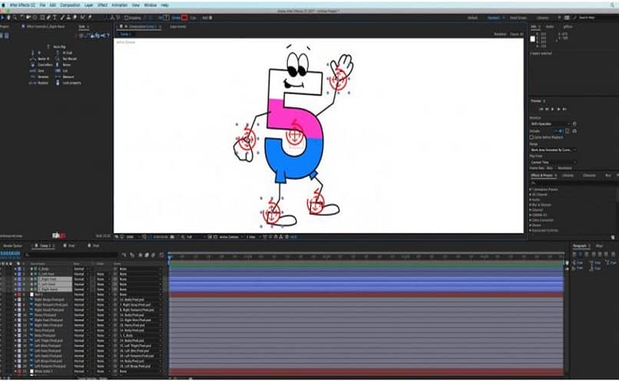Open the preview Shortcut Spacebar dropdown
The height and width of the screenshot is (381, 619).
550,123
